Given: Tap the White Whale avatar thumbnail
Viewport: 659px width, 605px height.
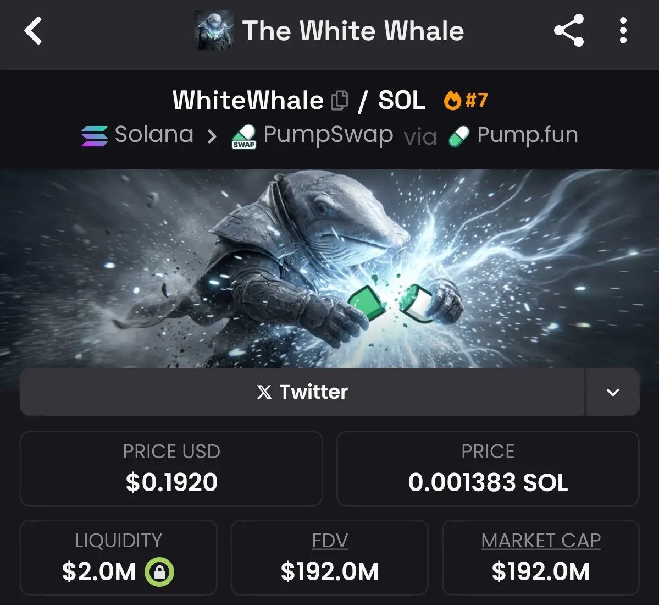Looking at the screenshot, I should 214,30.
